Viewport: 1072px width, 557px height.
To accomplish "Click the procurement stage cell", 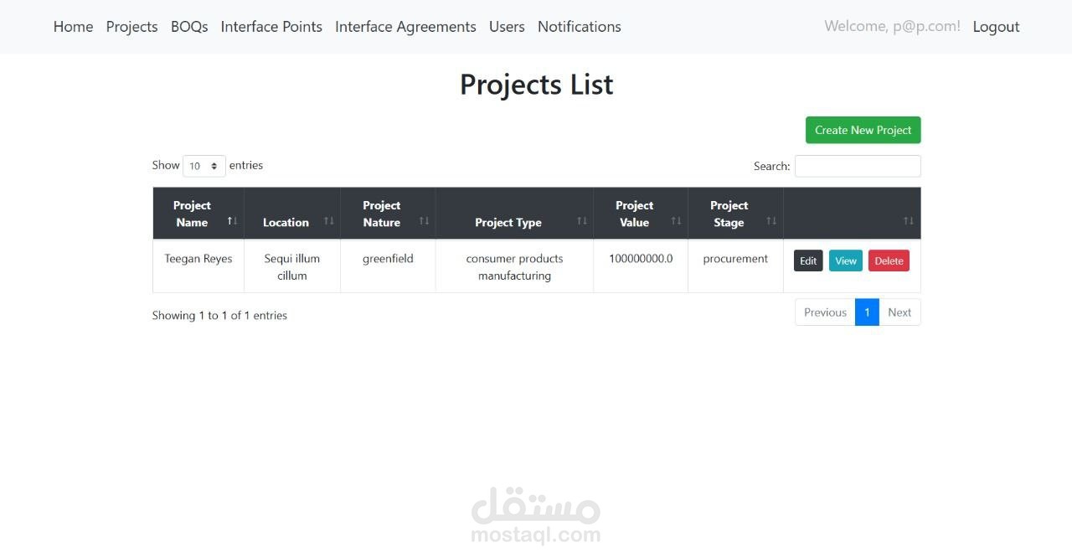I will point(735,266).
